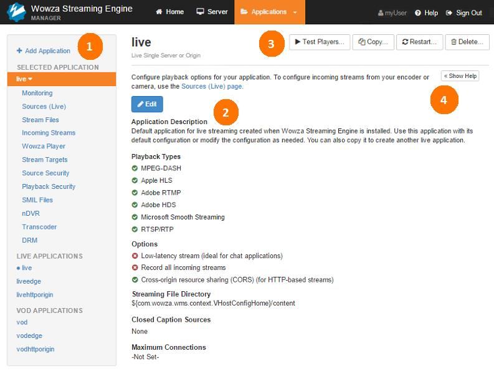Image resolution: width=494 pixels, height=371 pixels.
Task: Select the vod application
Action: (22, 322)
